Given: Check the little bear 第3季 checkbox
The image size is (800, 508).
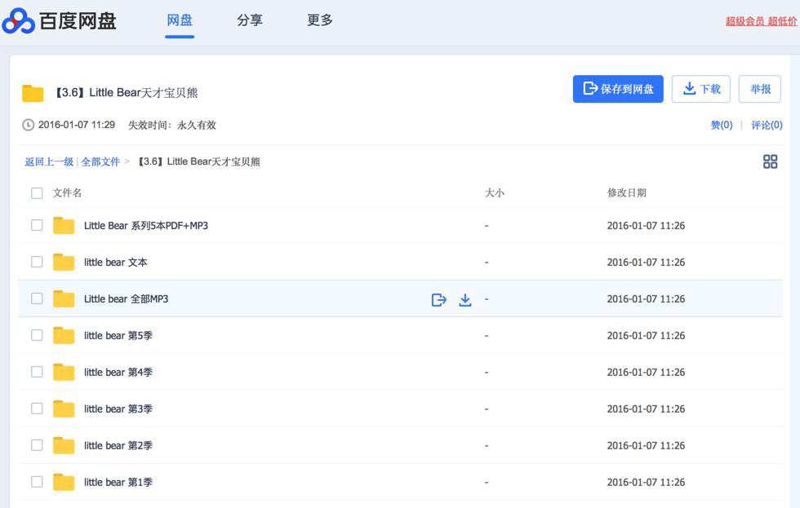Looking at the screenshot, I should click(x=37, y=409).
